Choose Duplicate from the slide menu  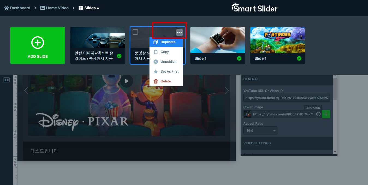tap(166, 42)
